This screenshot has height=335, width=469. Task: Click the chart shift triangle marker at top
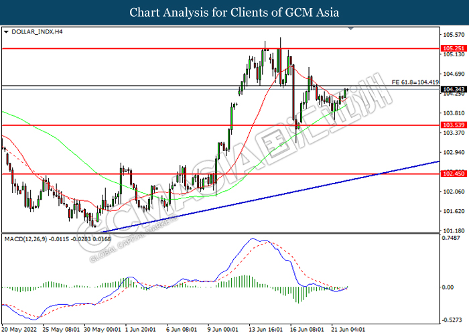pos(351,29)
